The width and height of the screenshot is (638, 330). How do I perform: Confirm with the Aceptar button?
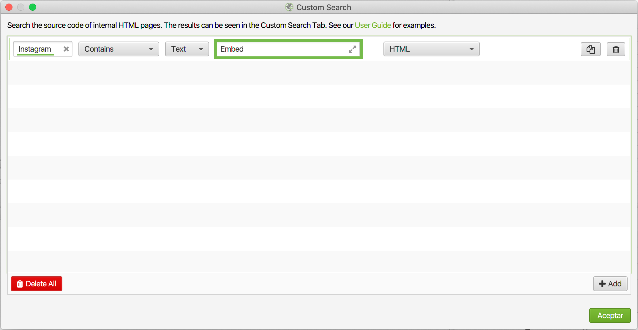pos(610,315)
